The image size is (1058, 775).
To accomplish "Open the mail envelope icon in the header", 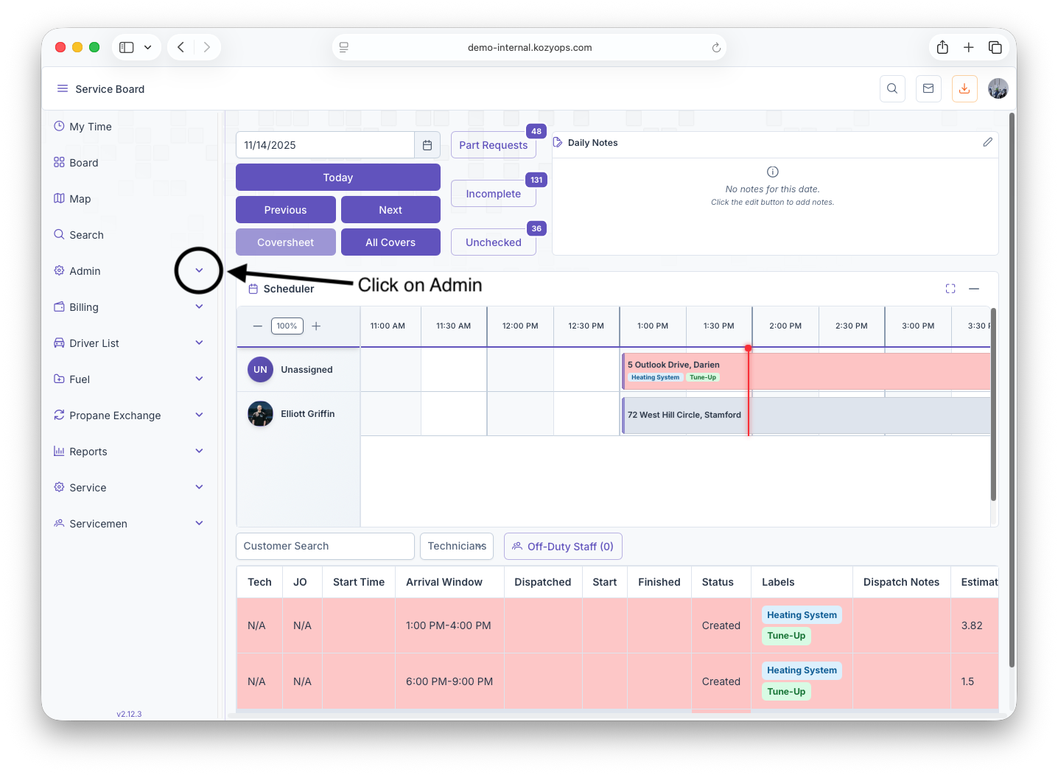I will click(928, 89).
